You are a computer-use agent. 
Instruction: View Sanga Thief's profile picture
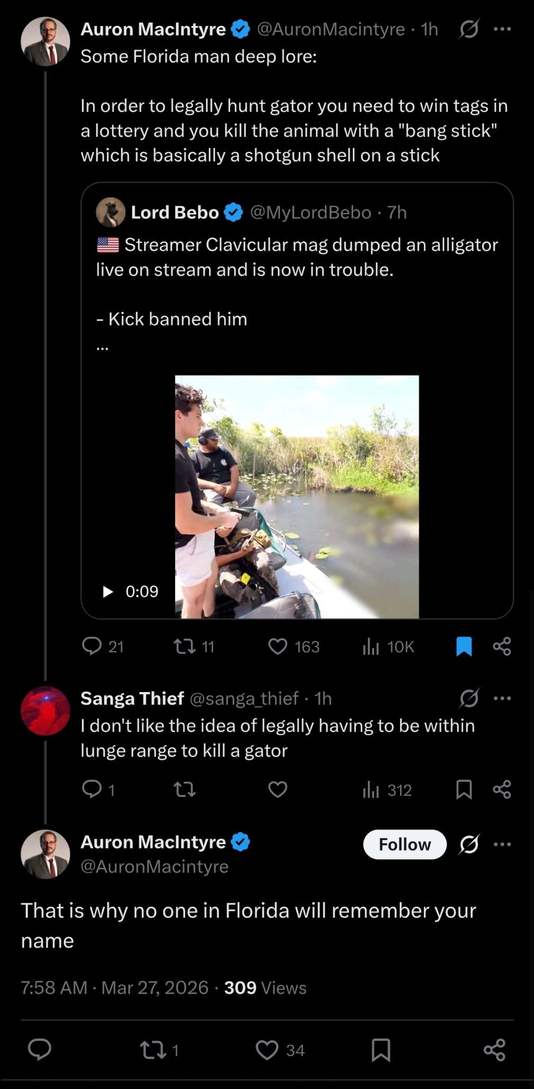[46, 711]
